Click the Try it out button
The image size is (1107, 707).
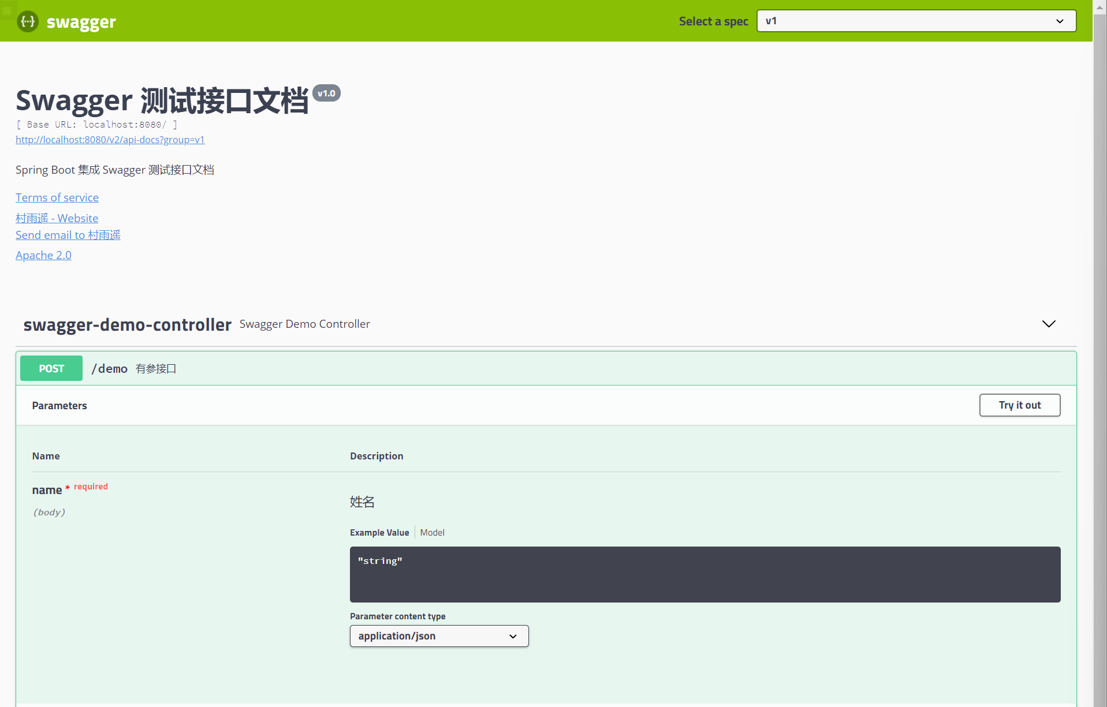pos(1019,405)
